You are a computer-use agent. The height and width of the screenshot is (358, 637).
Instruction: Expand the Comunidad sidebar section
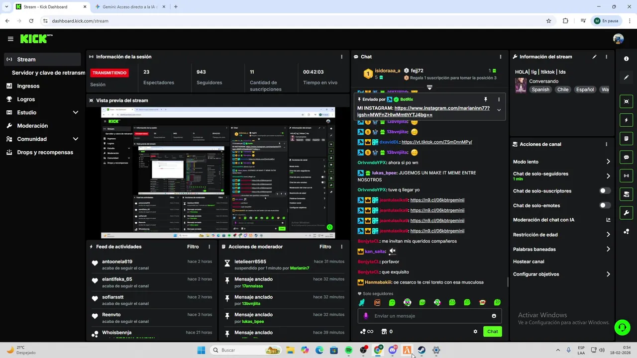coord(76,139)
